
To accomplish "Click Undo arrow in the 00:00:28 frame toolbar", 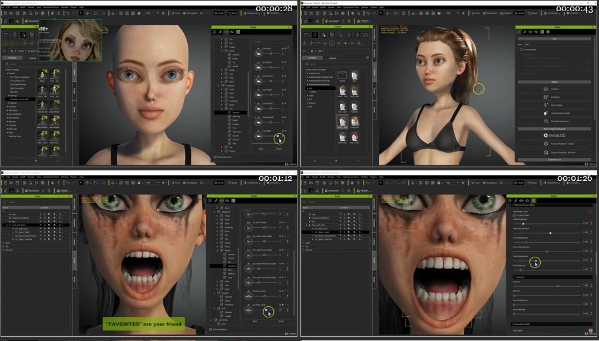I will coord(68,13).
